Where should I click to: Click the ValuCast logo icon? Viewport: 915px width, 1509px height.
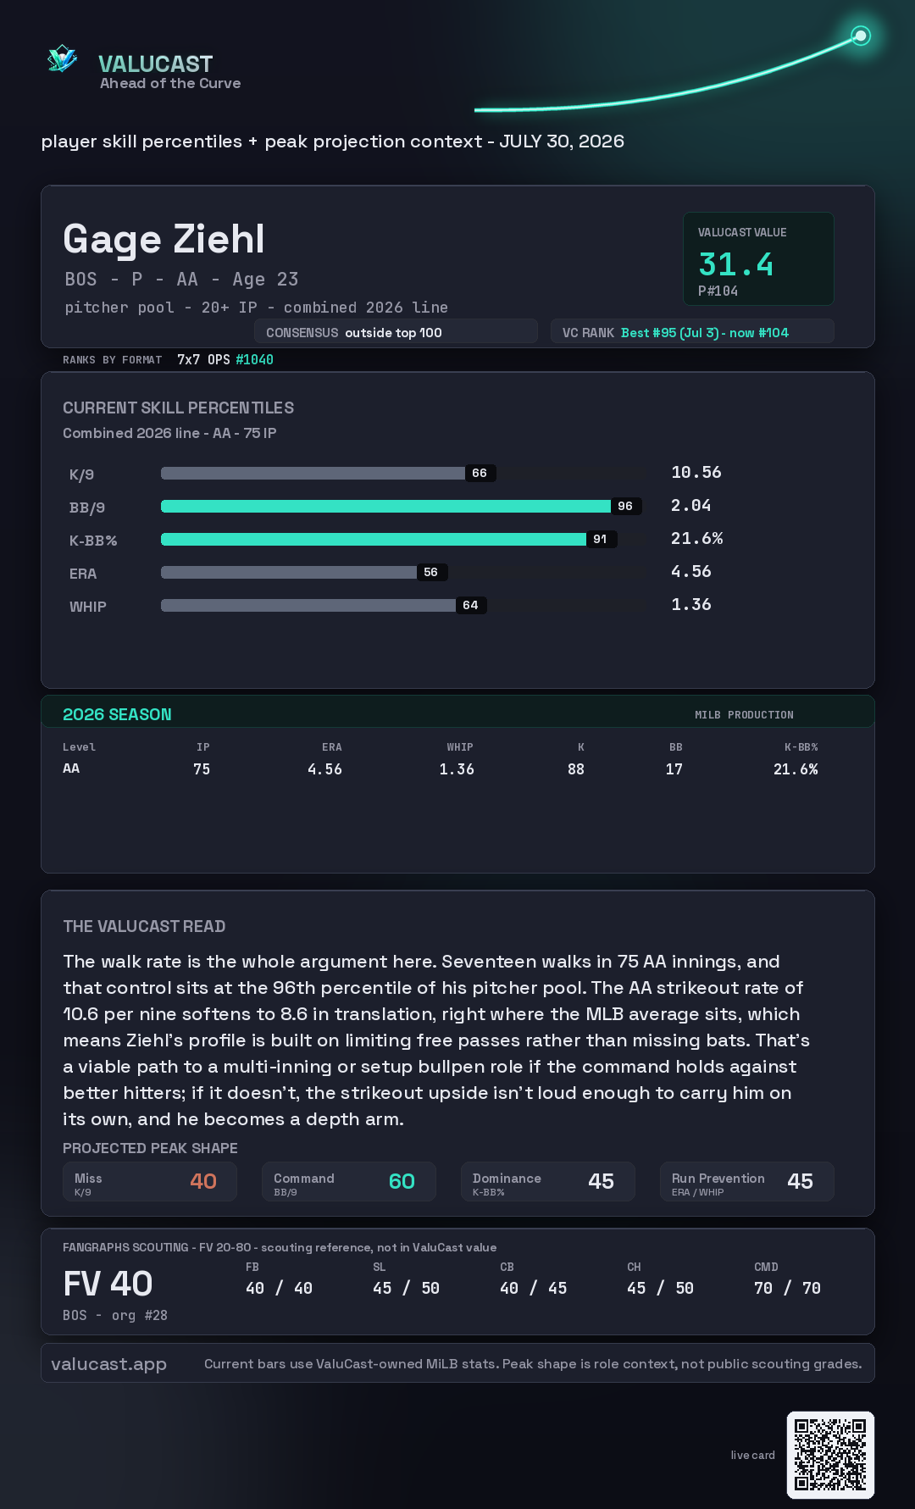[63, 59]
